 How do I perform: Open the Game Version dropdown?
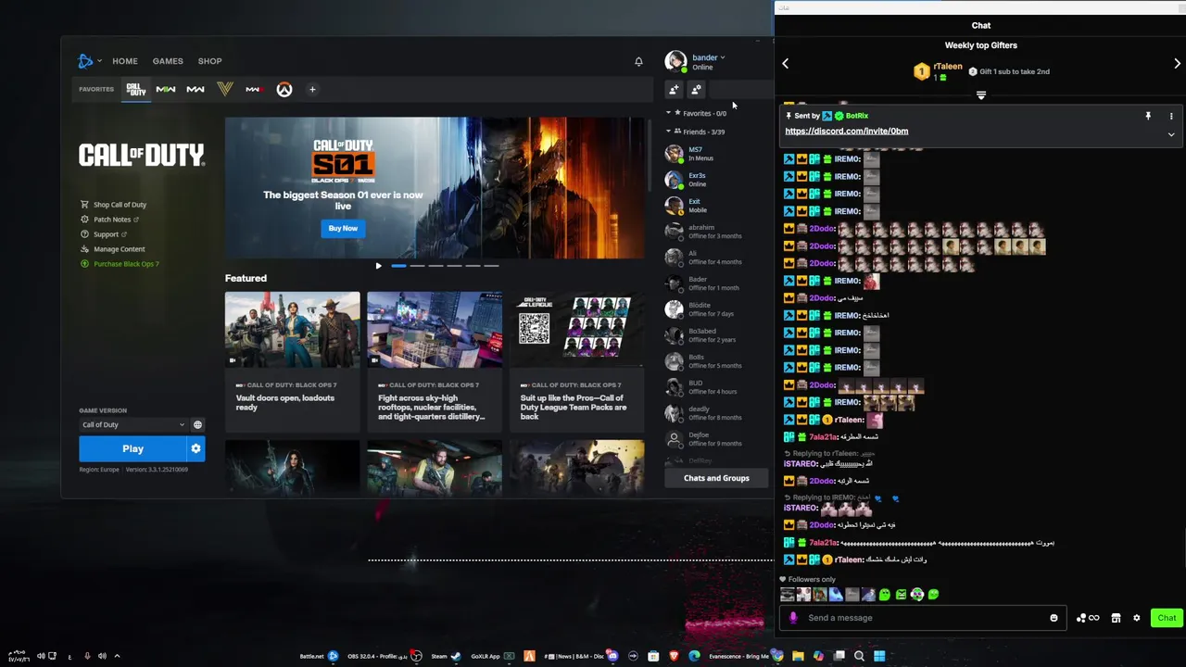tap(133, 424)
